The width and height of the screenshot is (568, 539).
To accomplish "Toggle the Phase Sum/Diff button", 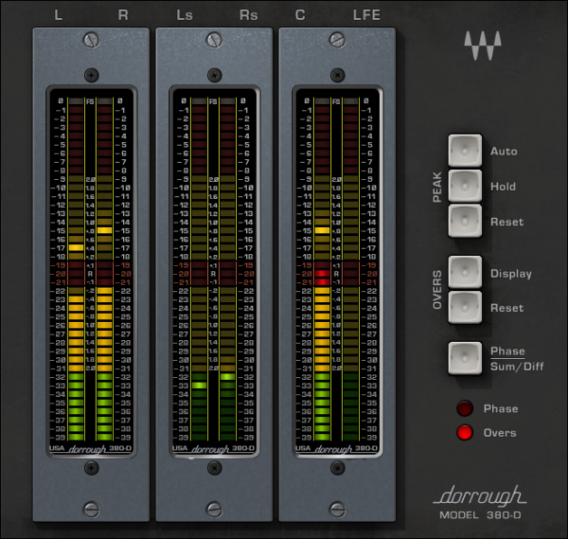I will (x=465, y=358).
